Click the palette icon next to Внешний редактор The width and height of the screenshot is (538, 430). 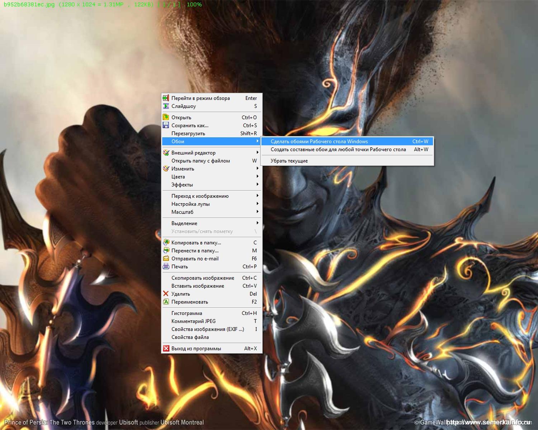click(166, 153)
